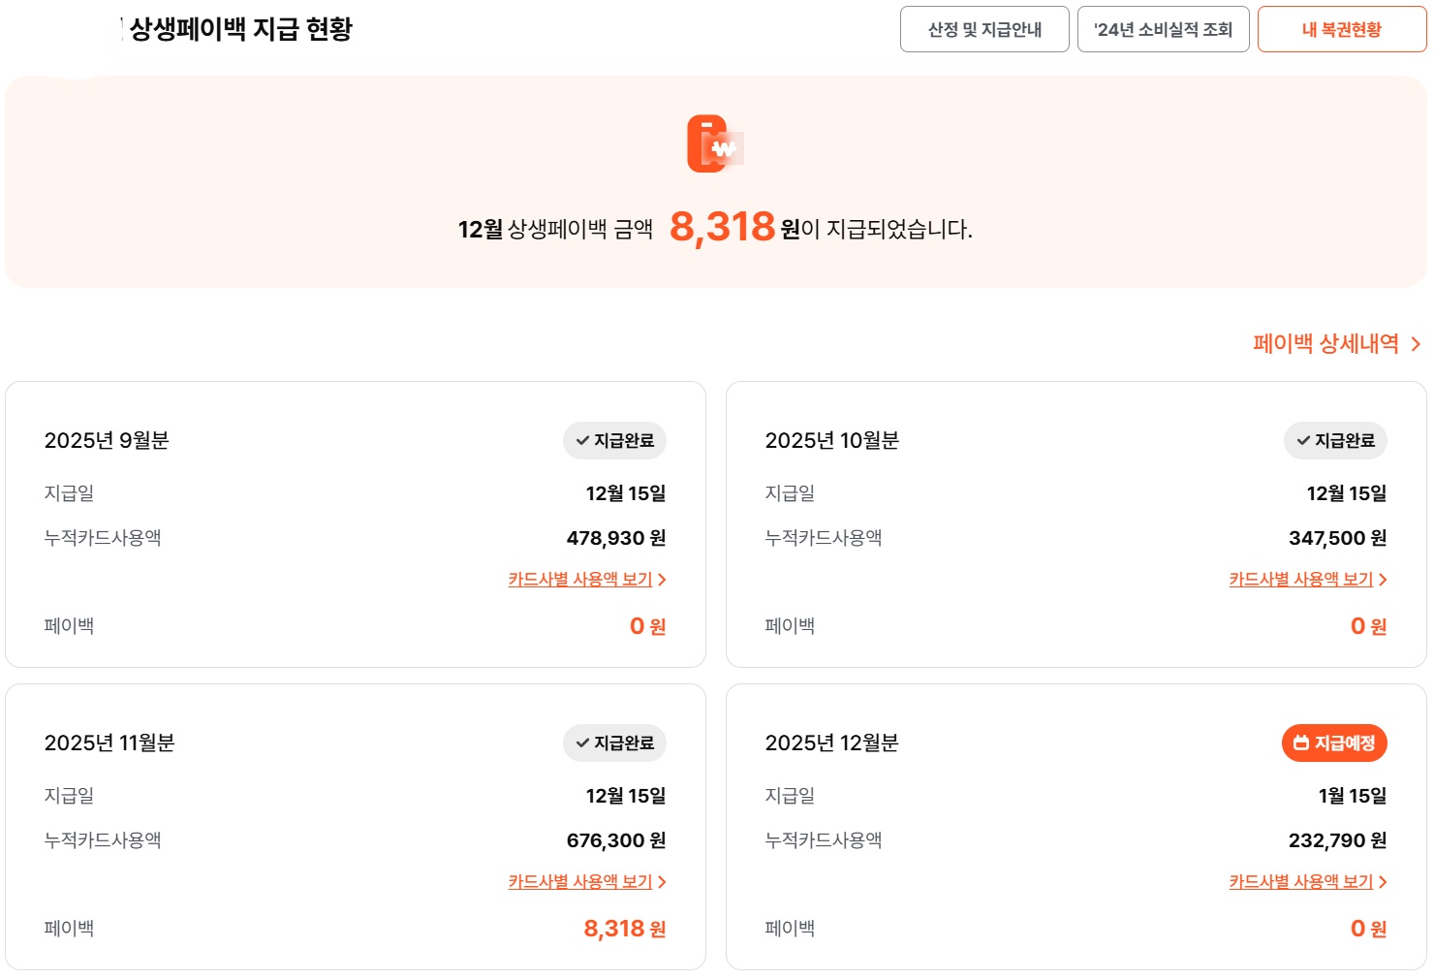View 카드사별 사용액 for 12월분

(1301, 882)
